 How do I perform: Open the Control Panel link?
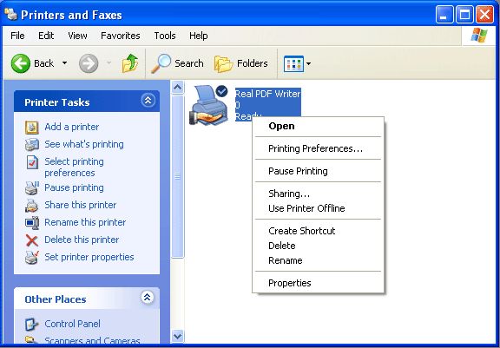[x=72, y=324]
